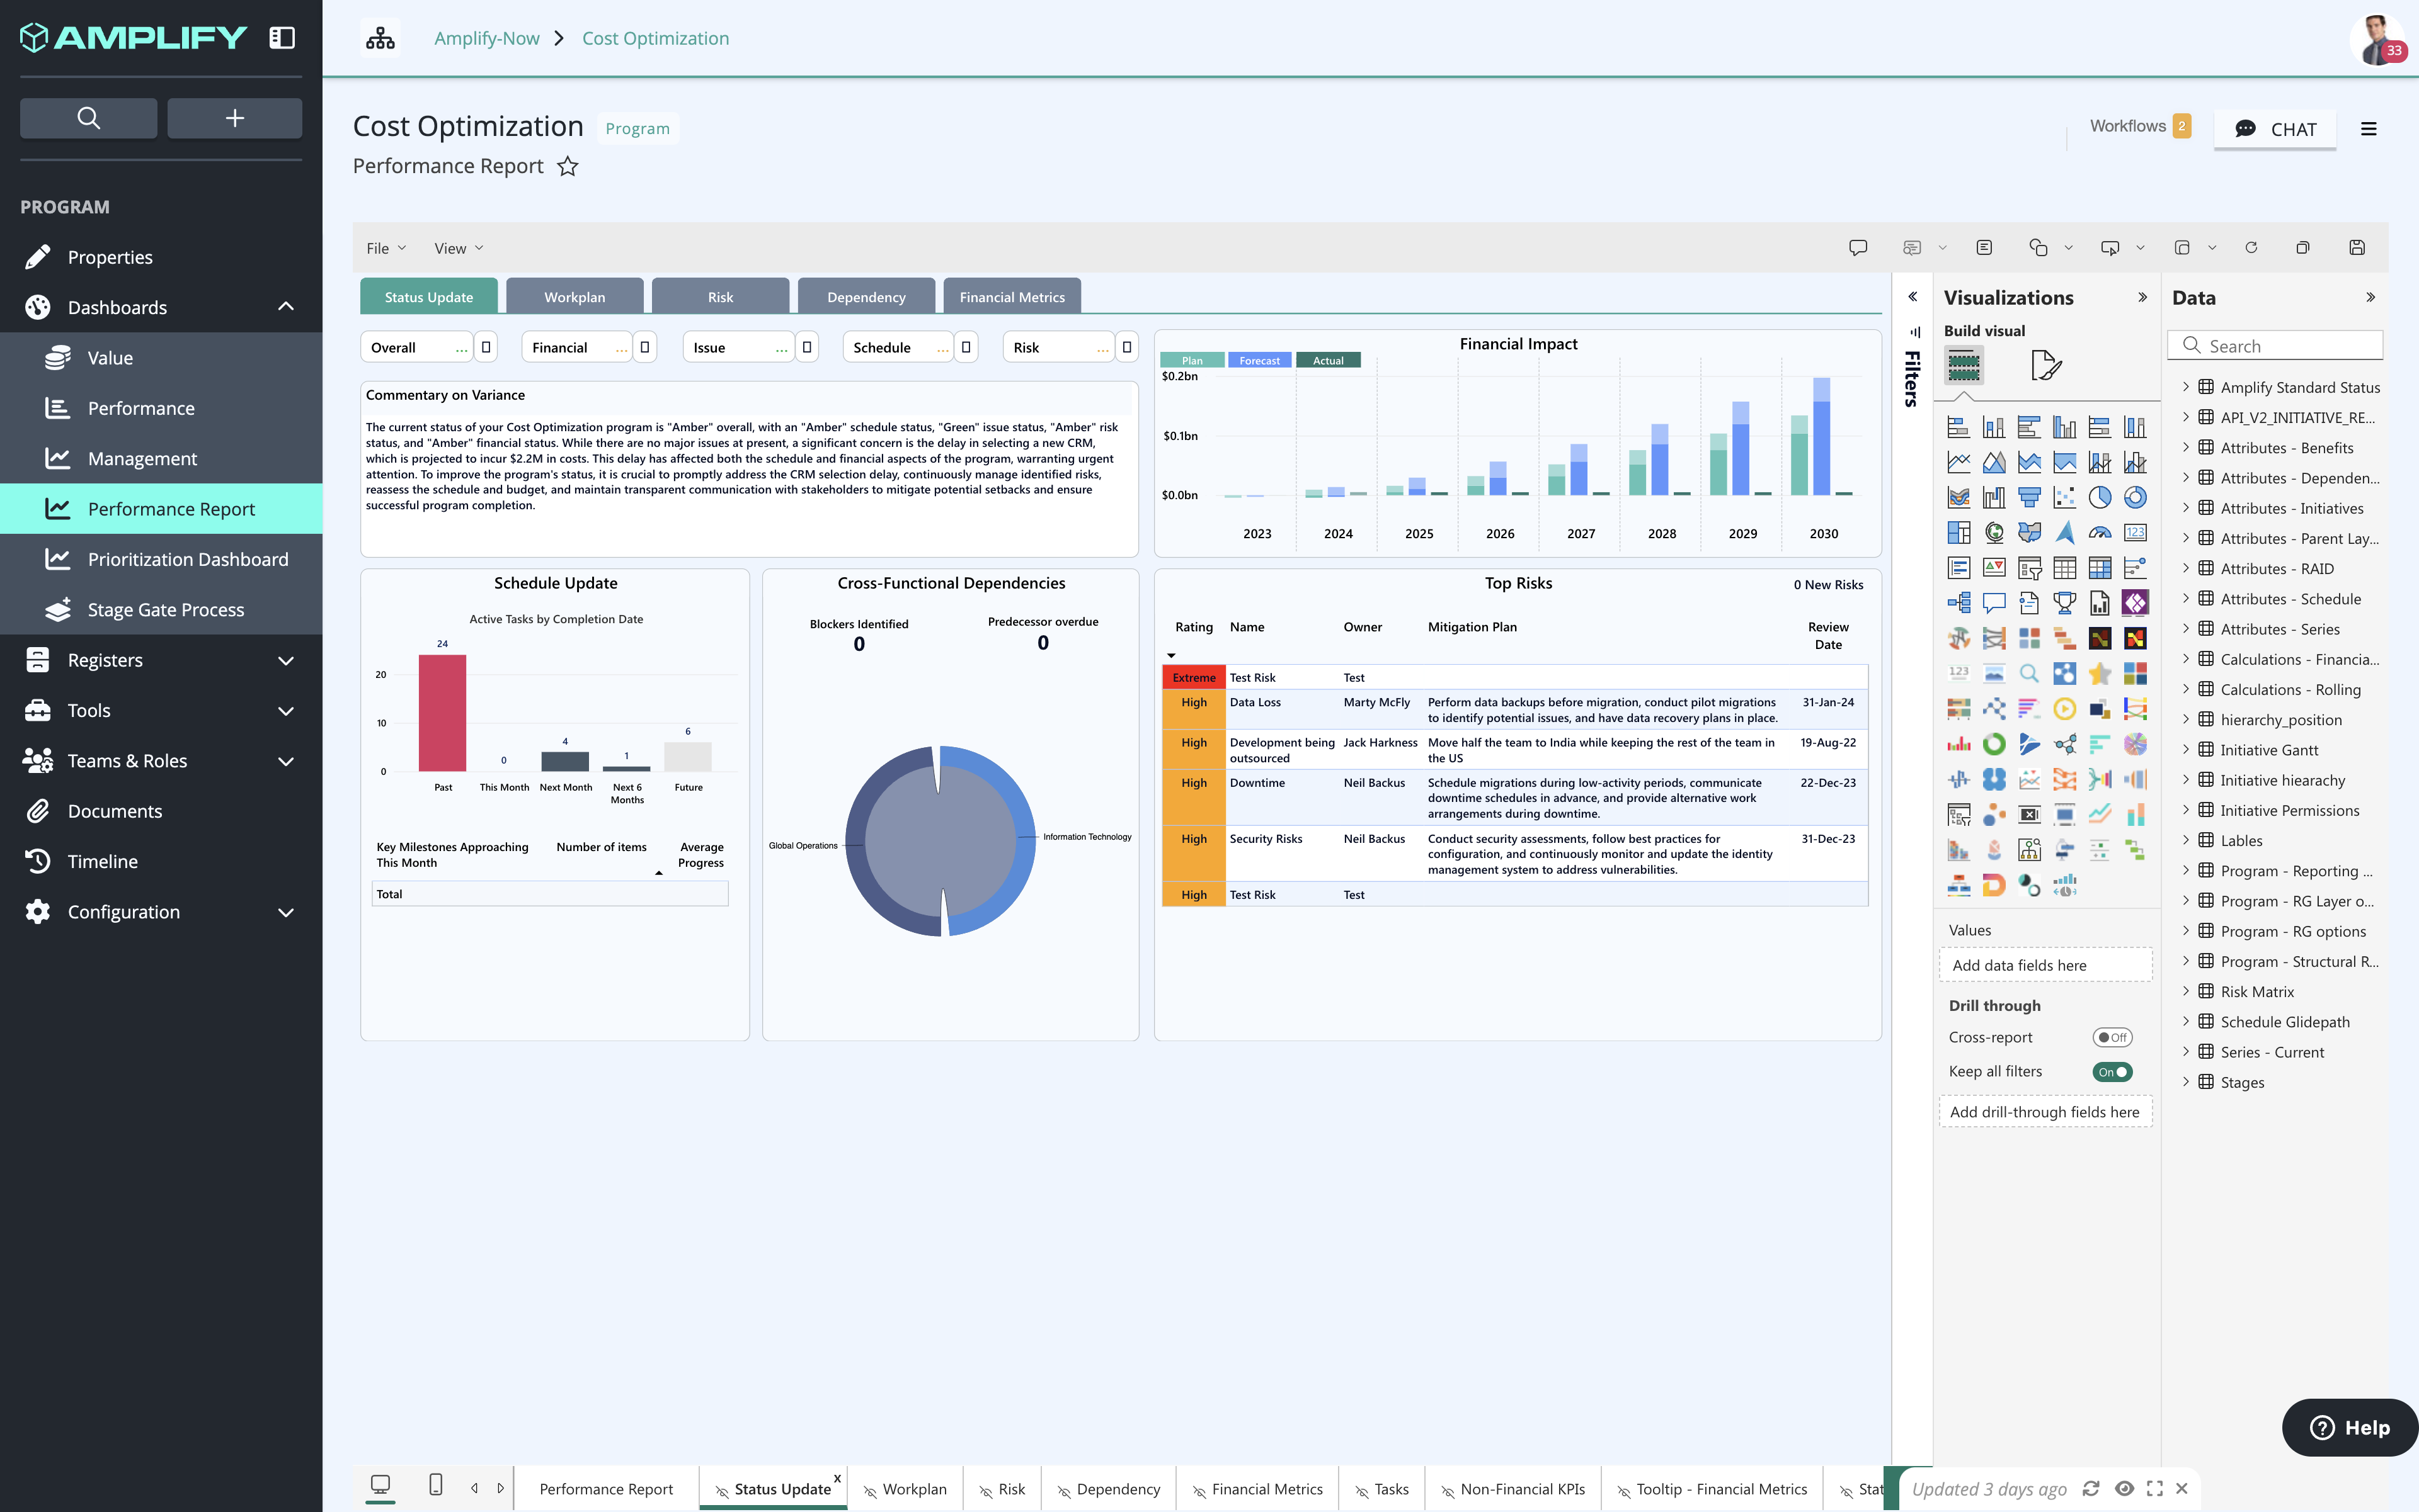Screen dimensions: 2419x1512
Task: Click the Risk status box indicator
Action: 1127,347
